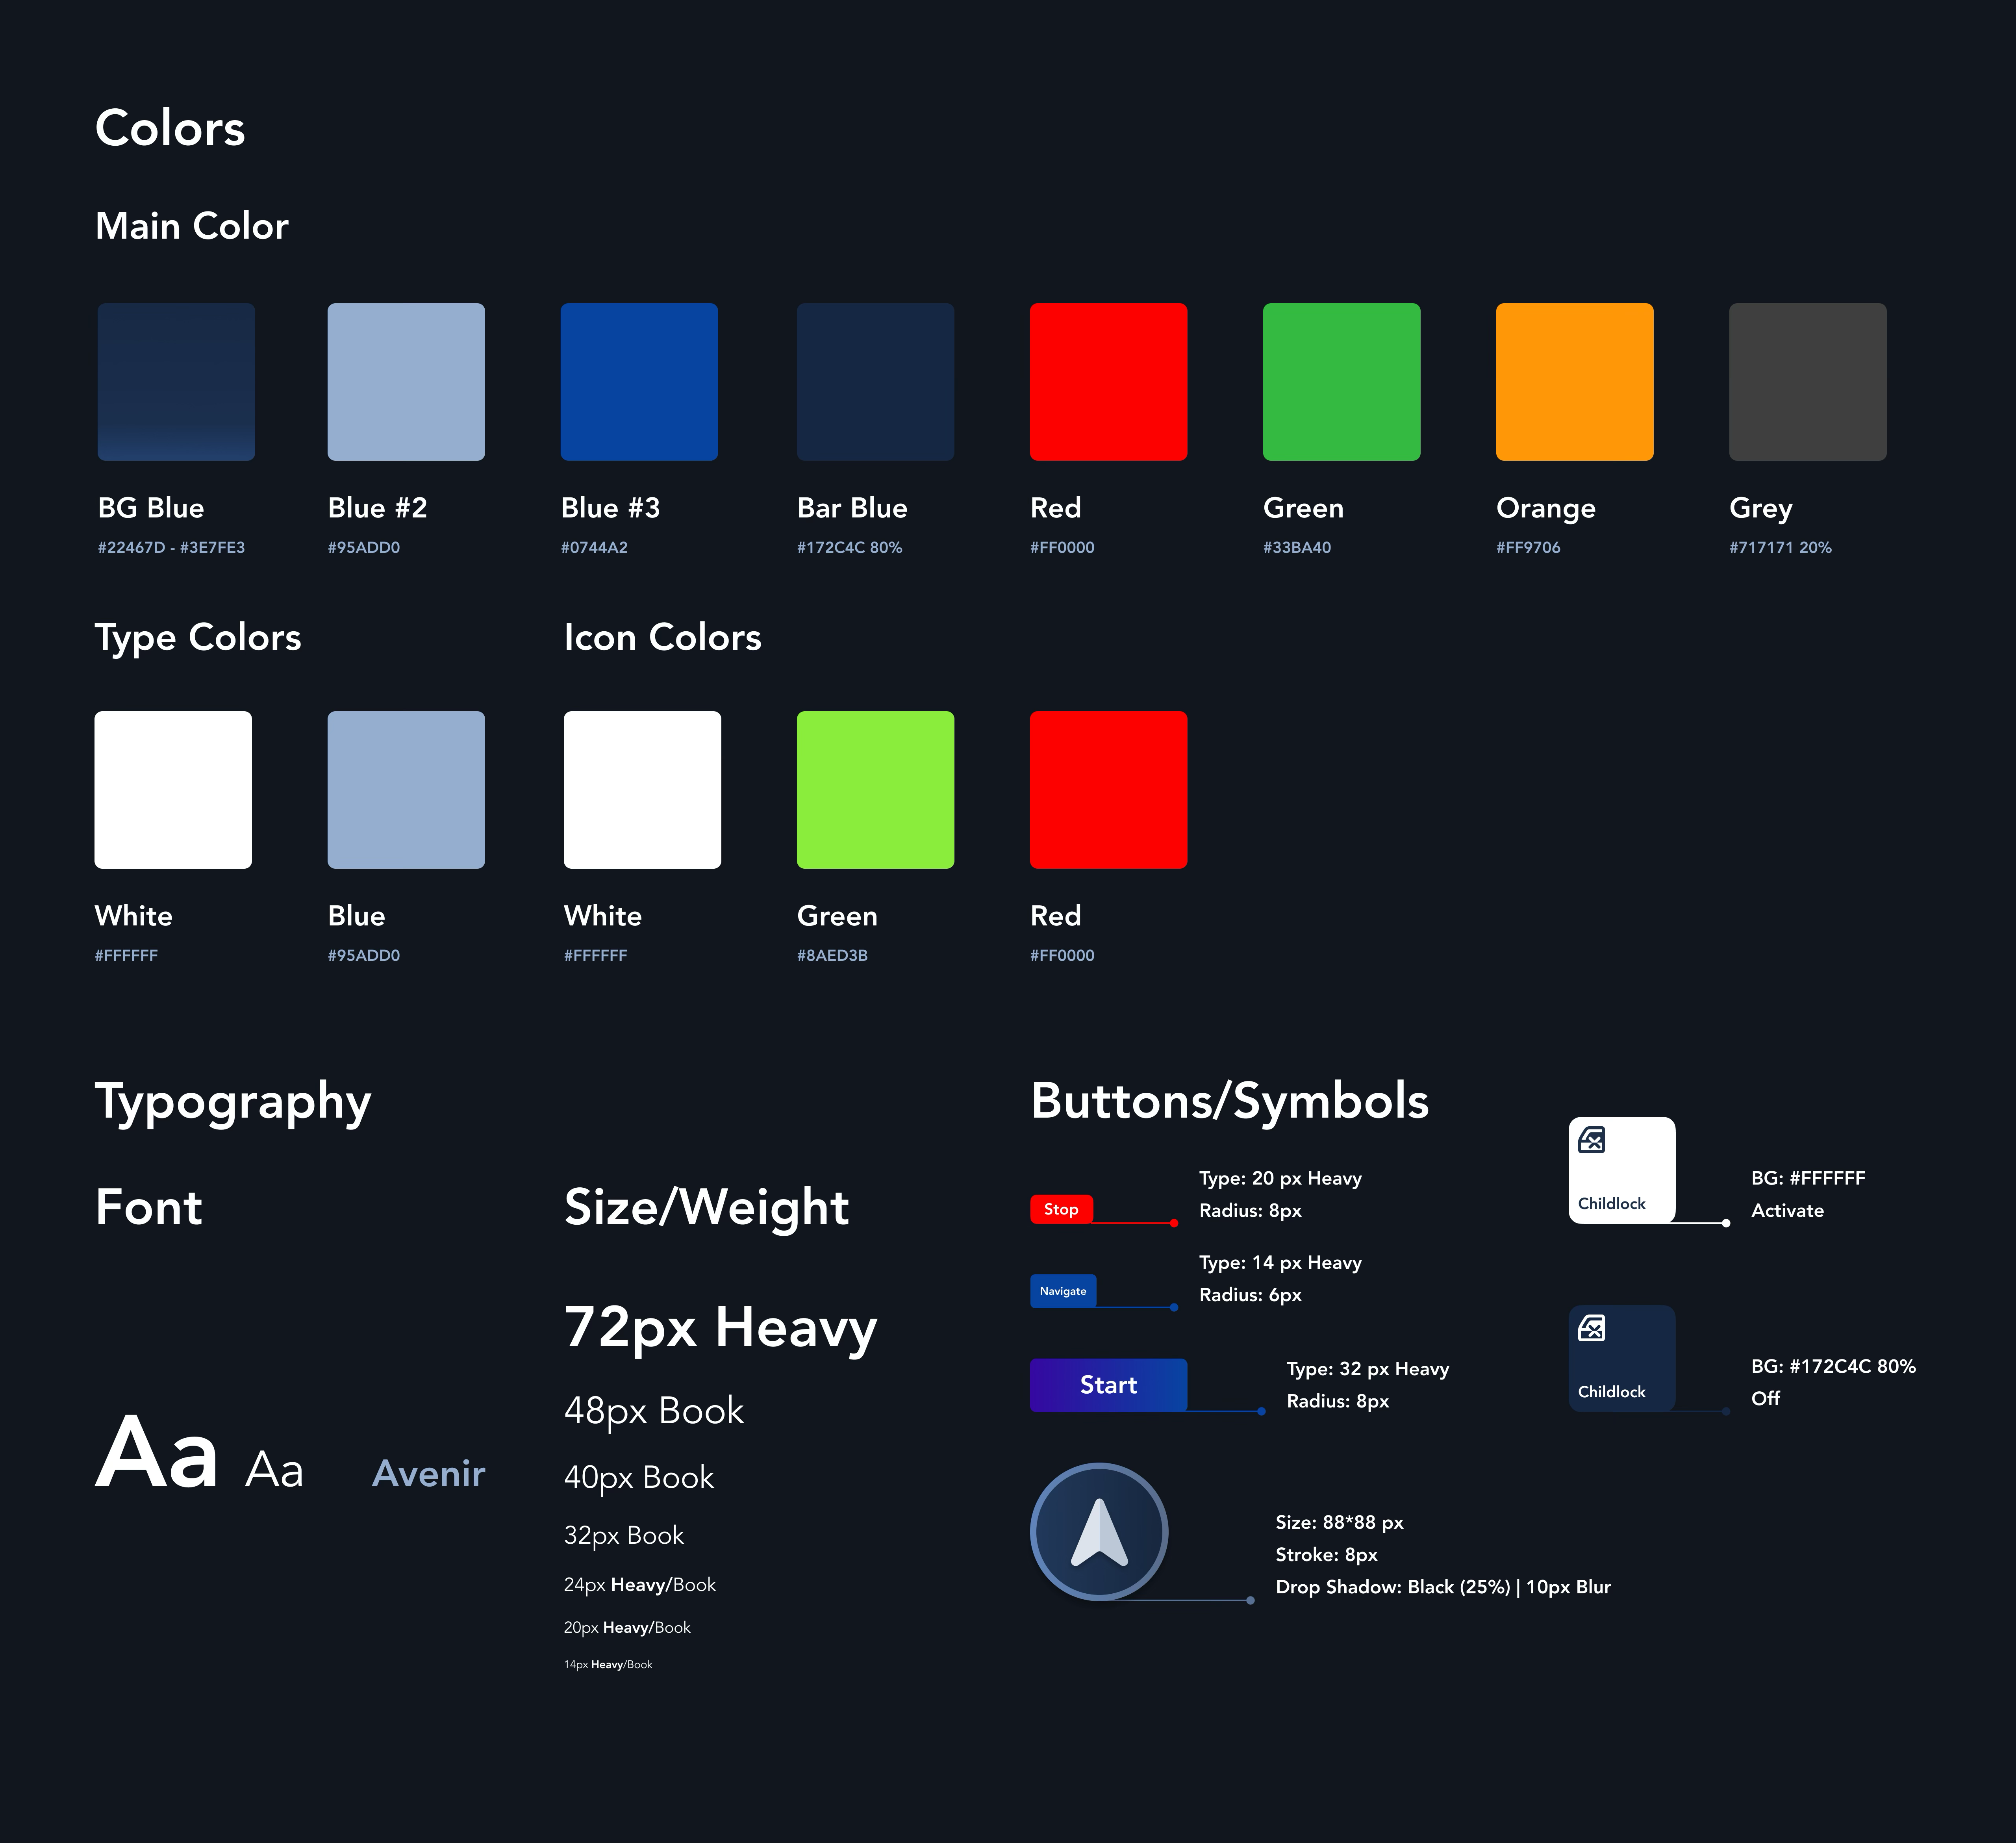Click the round navigation arrow button
2016x1843 pixels.
coord(1099,1531)
